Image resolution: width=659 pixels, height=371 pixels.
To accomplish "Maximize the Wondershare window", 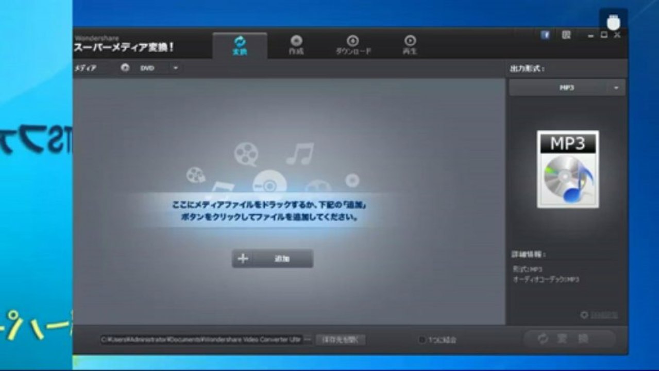I will coord(604,35).
